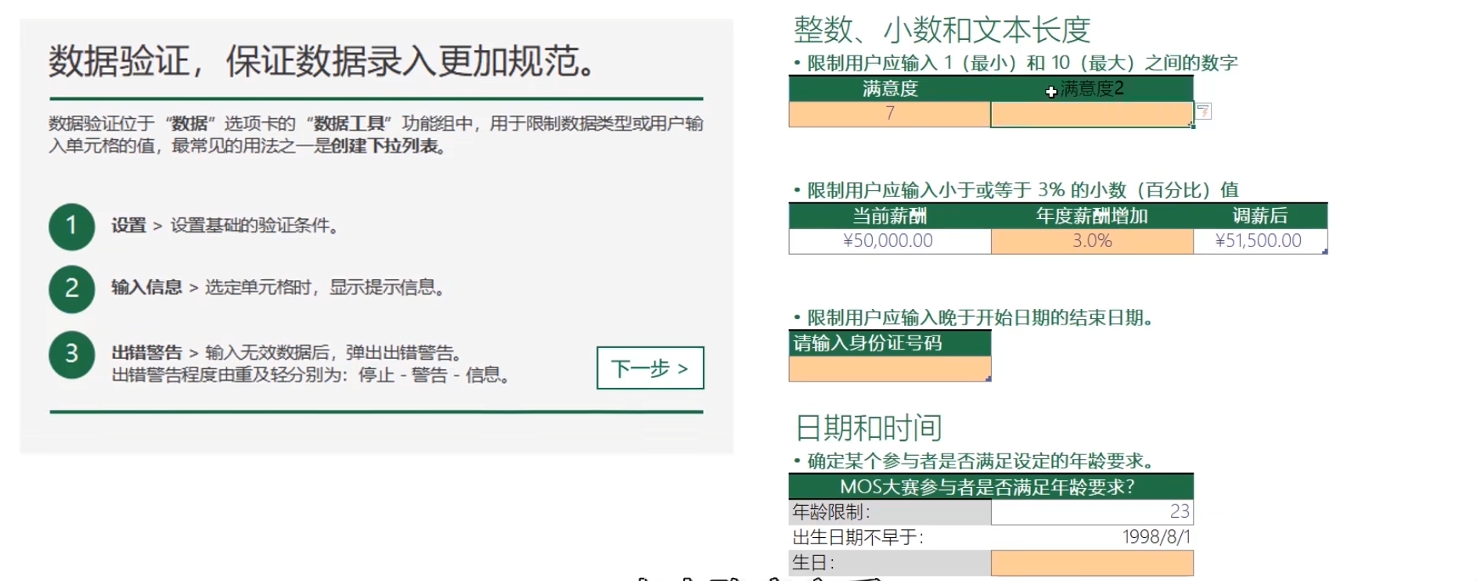Image resolution: width=1477 pixels, height=581 pixels.
Task: Click the 下一步 > button
Action: (x=650, y=368)
